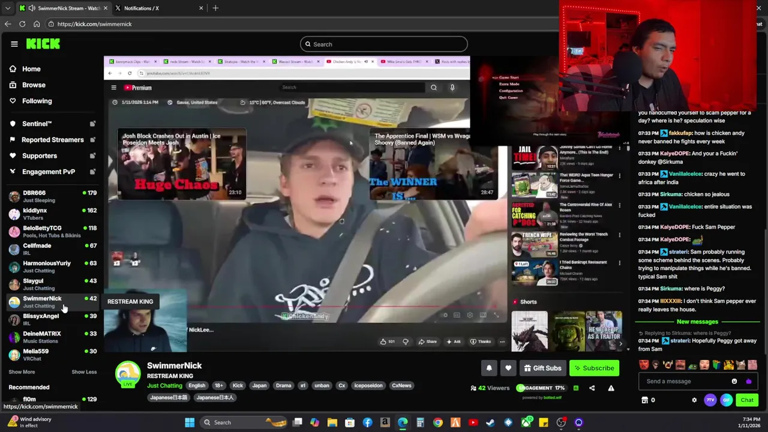Expand followed list with Show More
The width and height of the screenshot is (768, 432).
click(22, 372)
